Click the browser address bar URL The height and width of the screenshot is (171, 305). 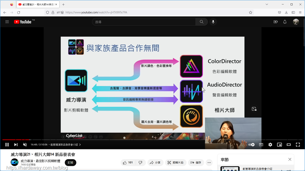click(96, 12)
